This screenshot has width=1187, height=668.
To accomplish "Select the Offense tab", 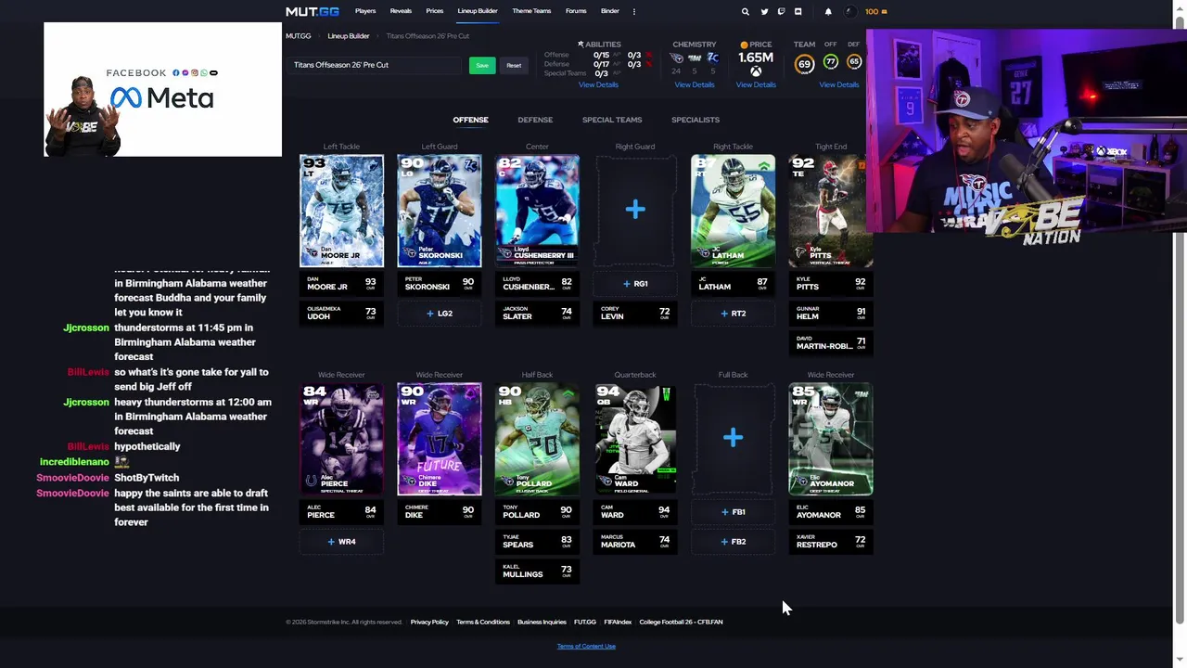I will (x=470, y=120).
